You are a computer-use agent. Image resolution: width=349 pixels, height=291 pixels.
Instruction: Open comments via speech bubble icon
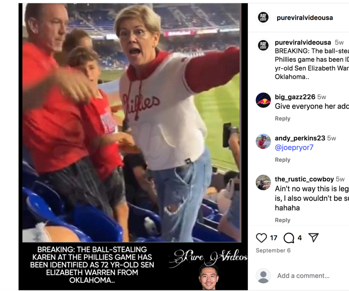(x=289, y=238)
